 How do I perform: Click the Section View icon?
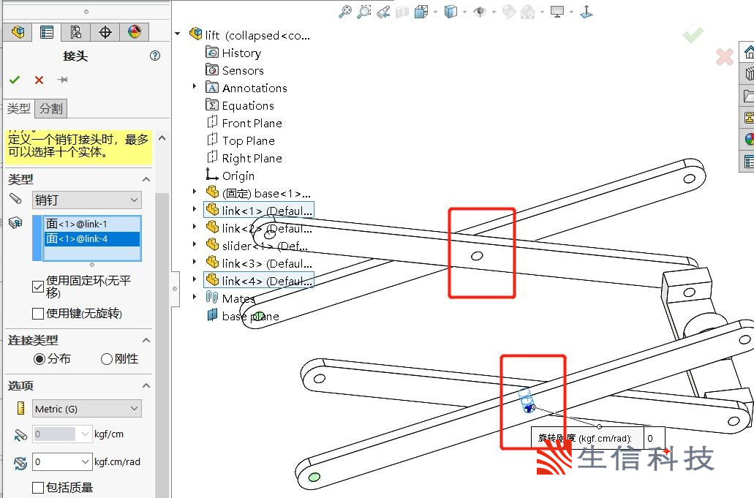coord(402,12)
